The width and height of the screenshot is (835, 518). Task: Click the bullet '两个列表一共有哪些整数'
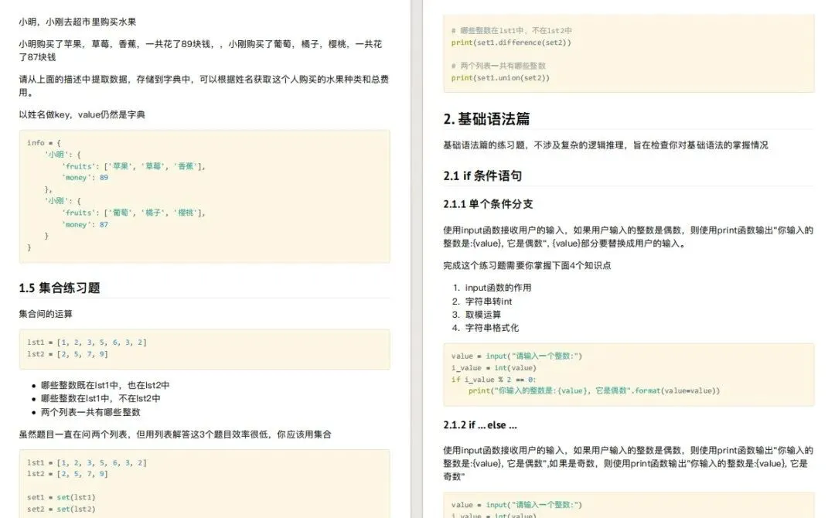90,412
